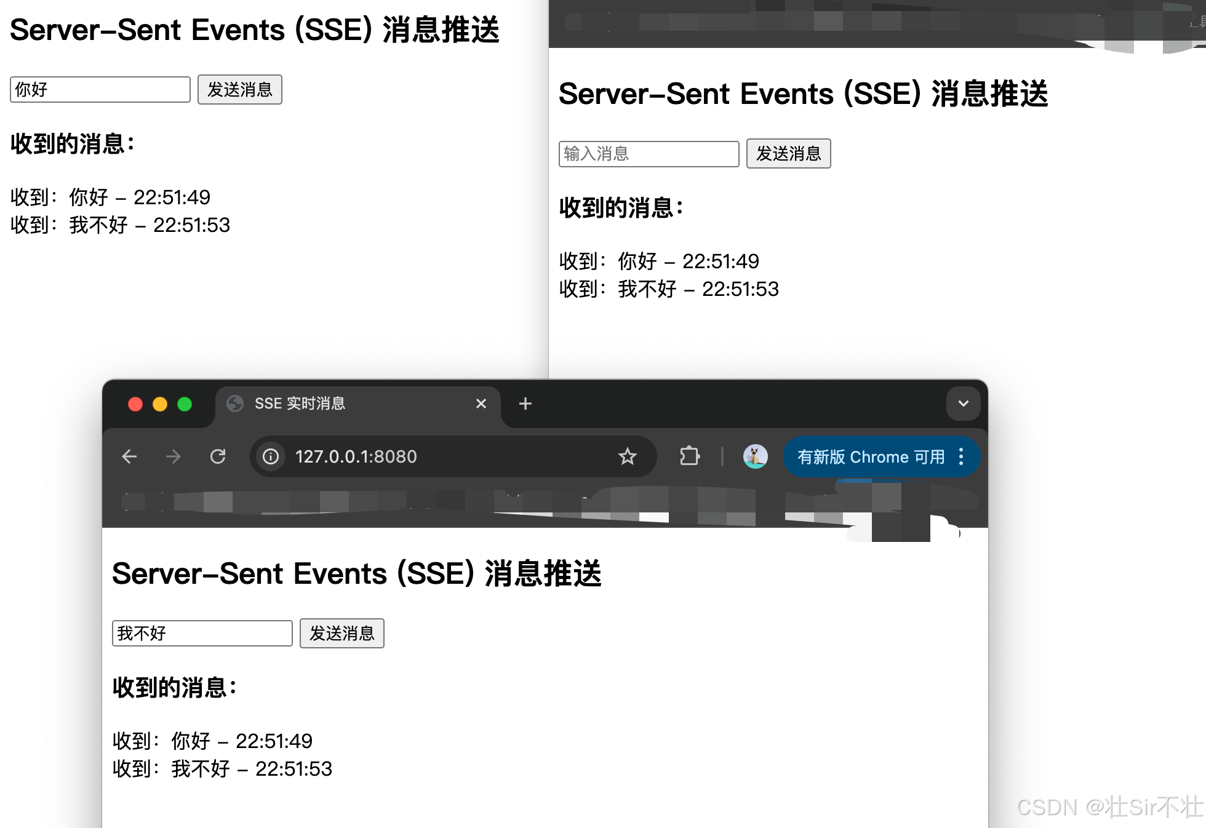Click message 我不好 – 22:51:53 in front window
Image resolution: width=1206 pixels, height=828 pixels.
pos(222,769)
